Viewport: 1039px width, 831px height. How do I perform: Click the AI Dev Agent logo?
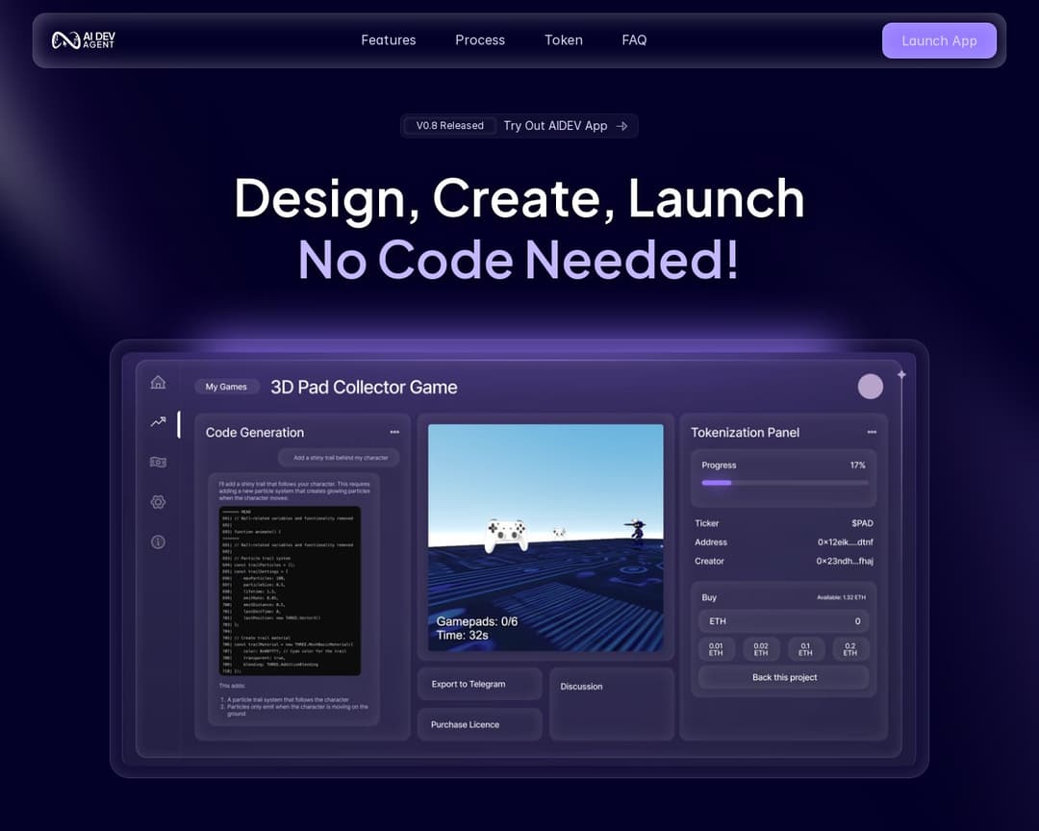tap(84, 40)
